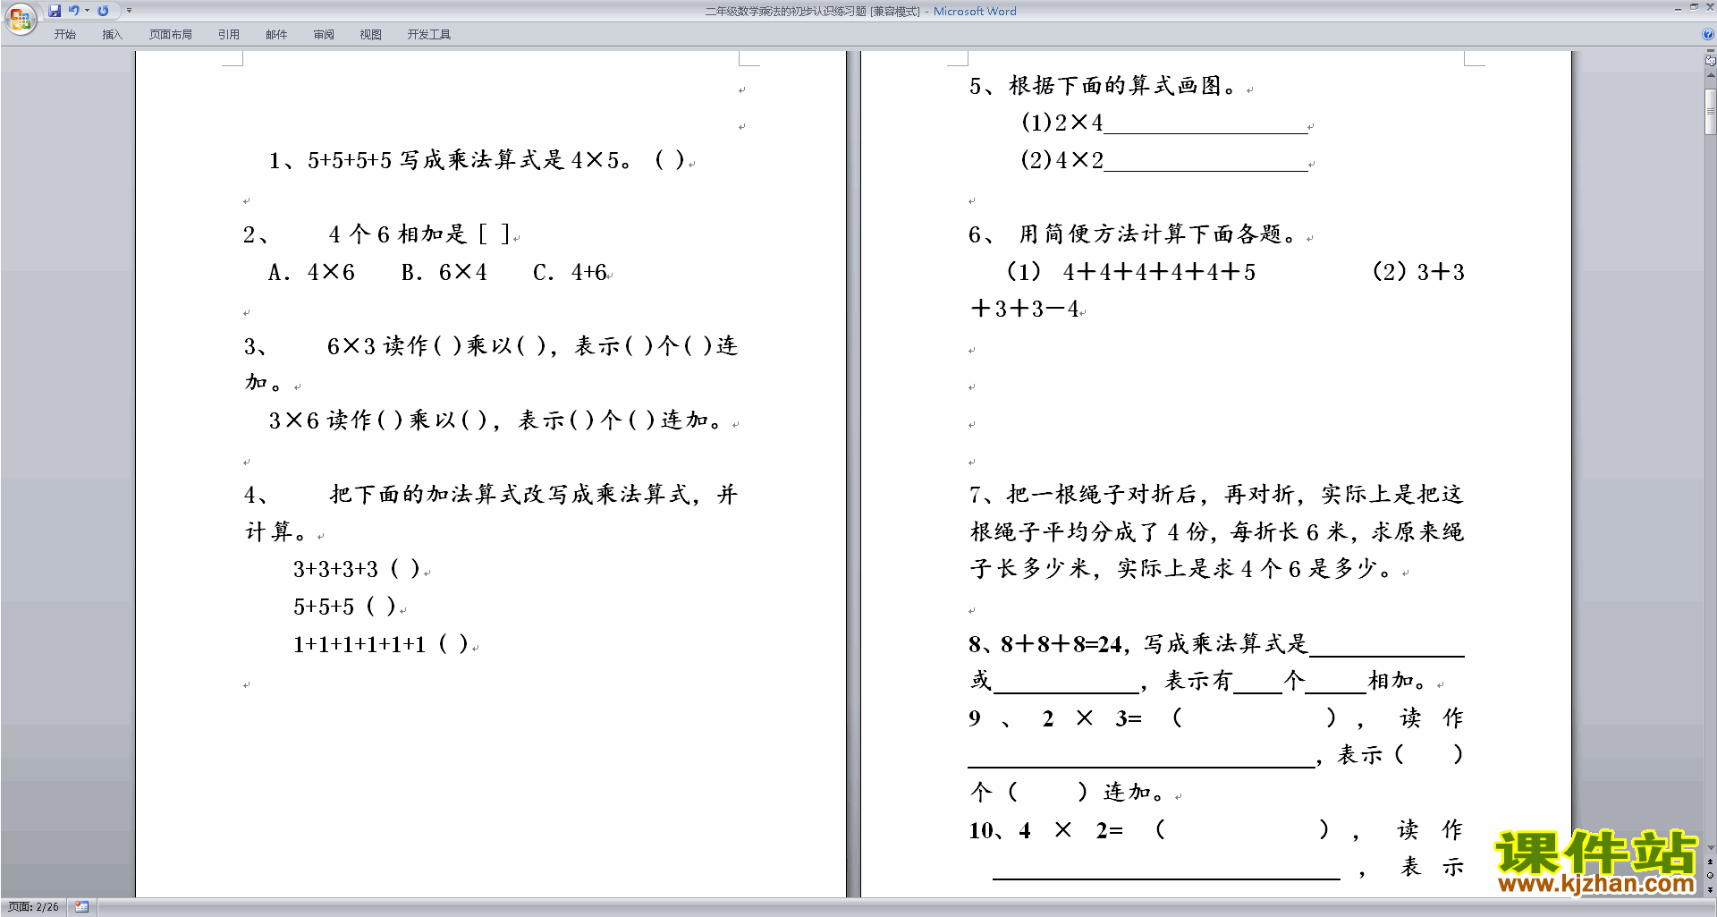Click the Undo arrow icon
Image resolution: width=1717 pixels, height=917 pixels.
pos(74,11)
